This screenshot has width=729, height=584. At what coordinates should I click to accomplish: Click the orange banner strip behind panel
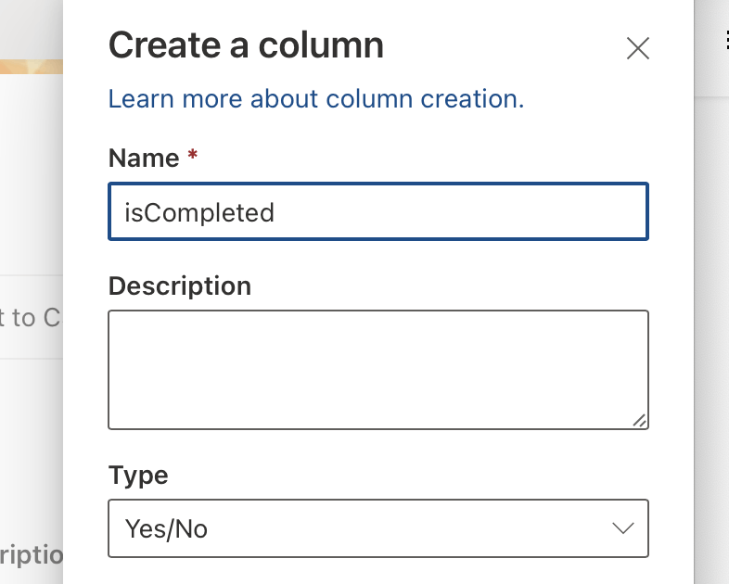point(31,67)
